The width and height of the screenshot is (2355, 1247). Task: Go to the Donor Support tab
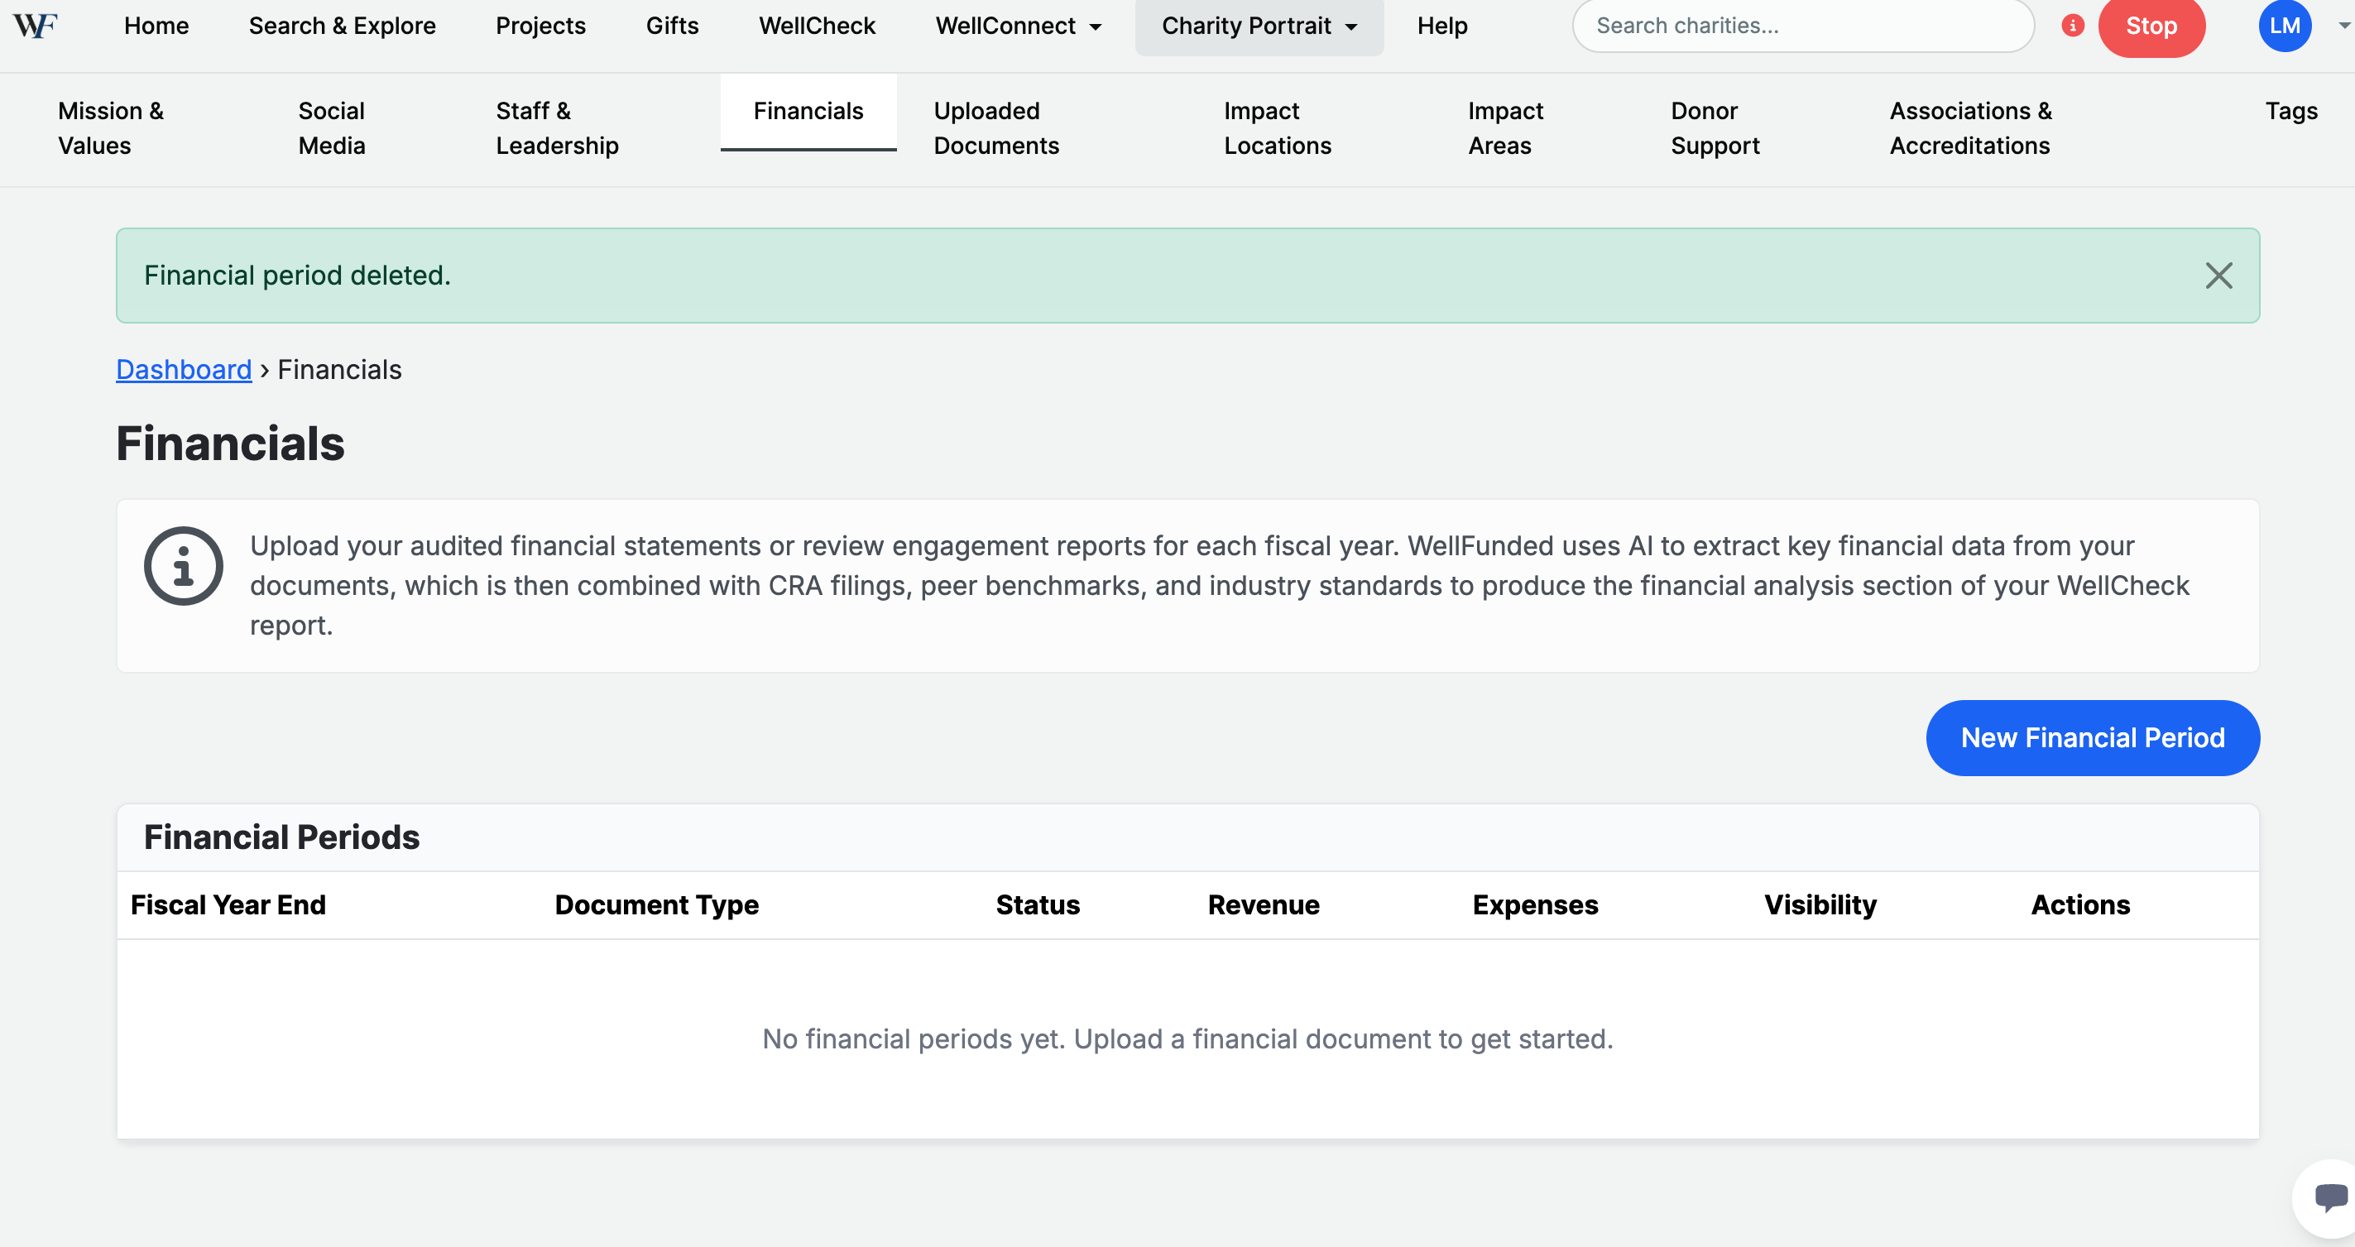[x=1715, y=128]
